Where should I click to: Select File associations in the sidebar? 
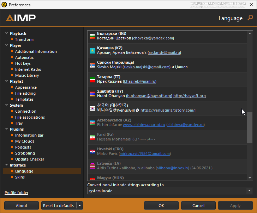(x=30, y=117)
